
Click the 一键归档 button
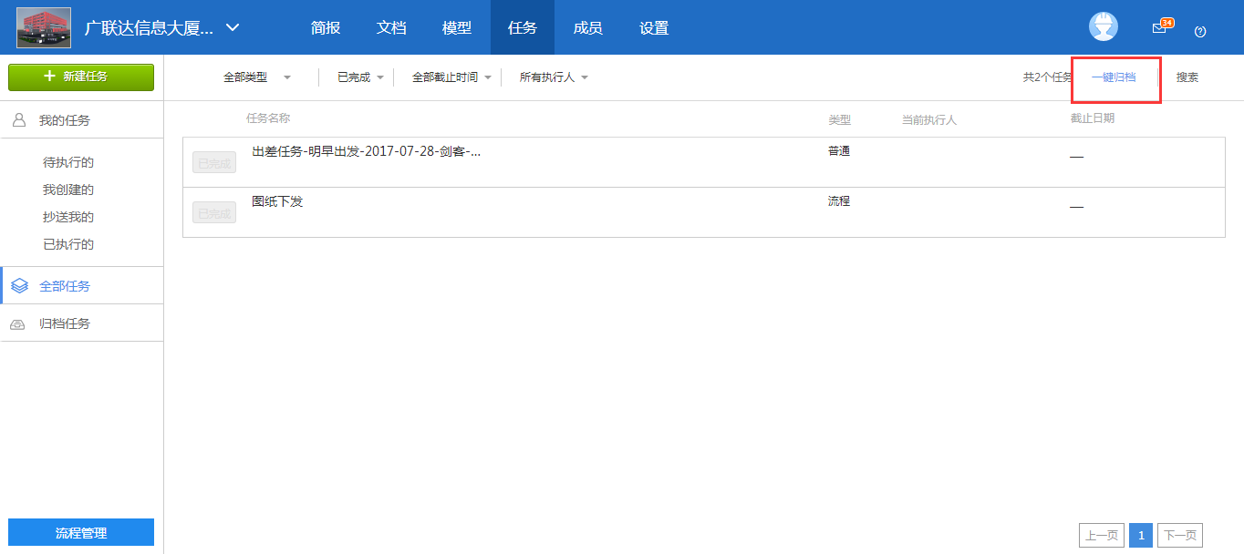point(1114,77)
